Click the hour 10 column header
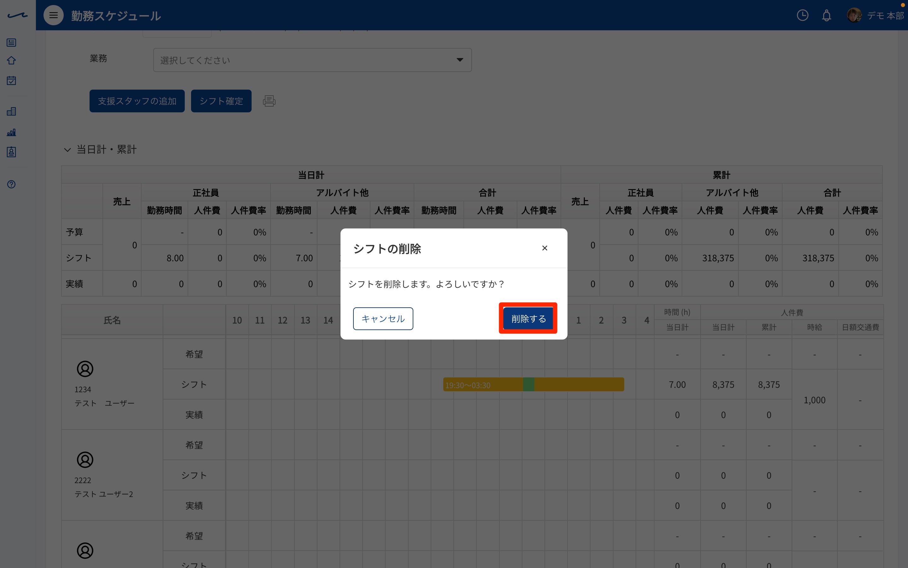Image resolution: width=908 pixels, height=568 pixels. click(237, 320)
